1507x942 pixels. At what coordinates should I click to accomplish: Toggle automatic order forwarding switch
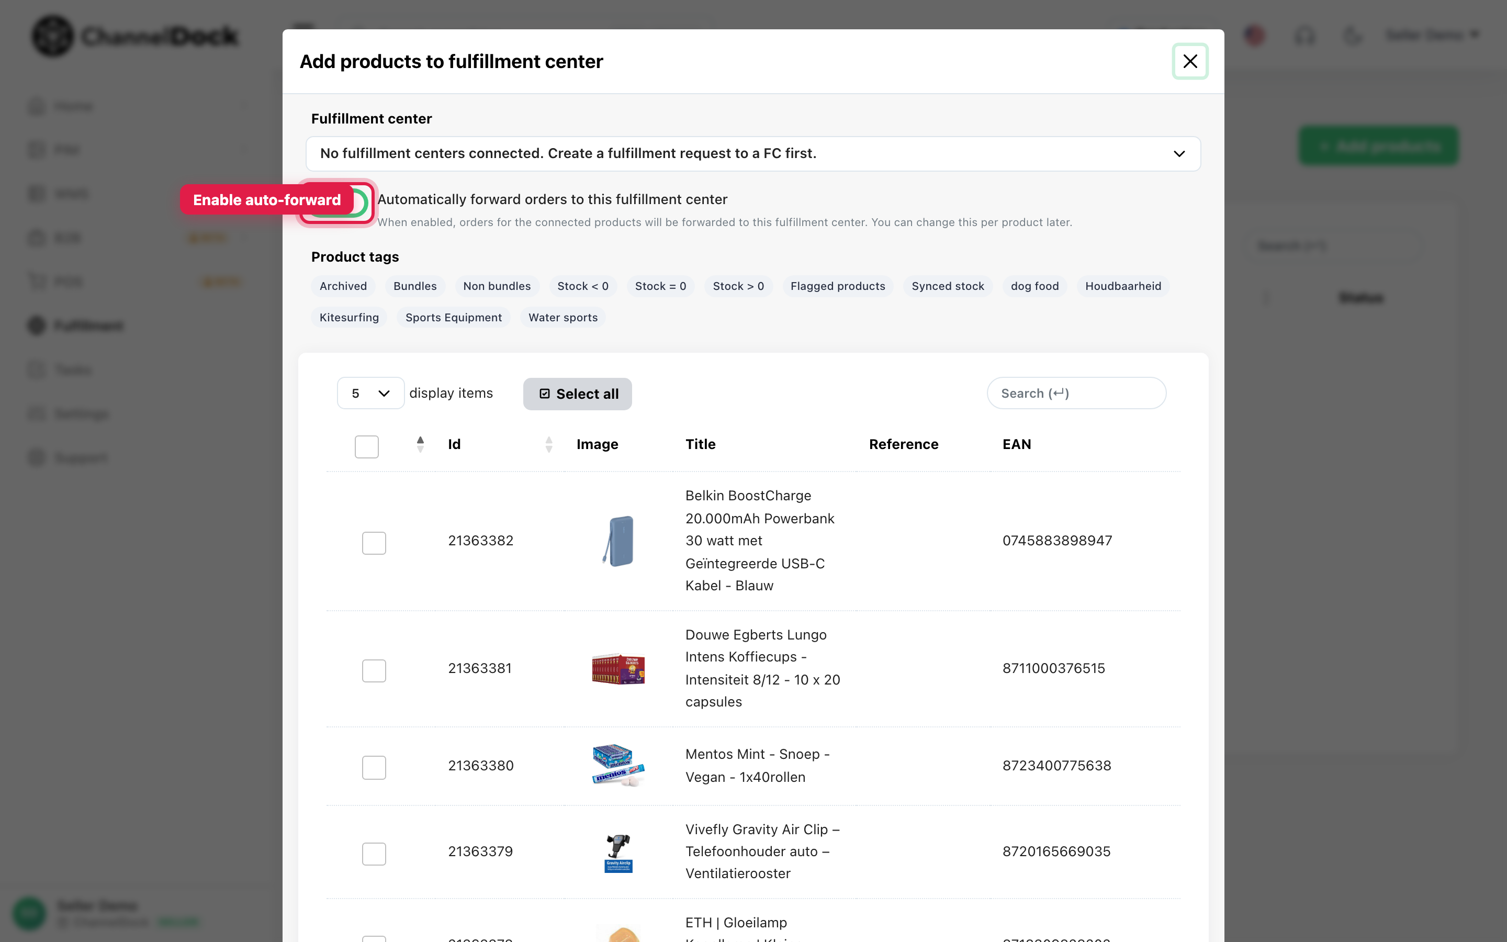339,203
